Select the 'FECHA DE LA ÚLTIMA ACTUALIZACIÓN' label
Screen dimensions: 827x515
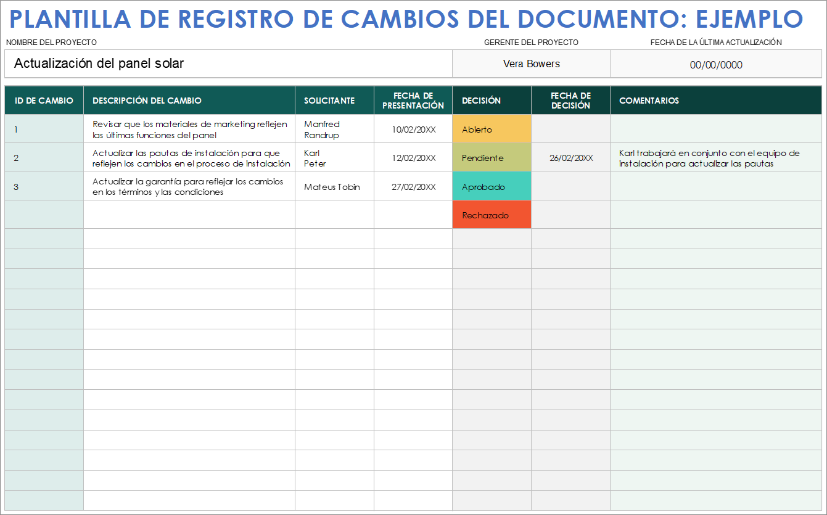(x=716, y=43)
